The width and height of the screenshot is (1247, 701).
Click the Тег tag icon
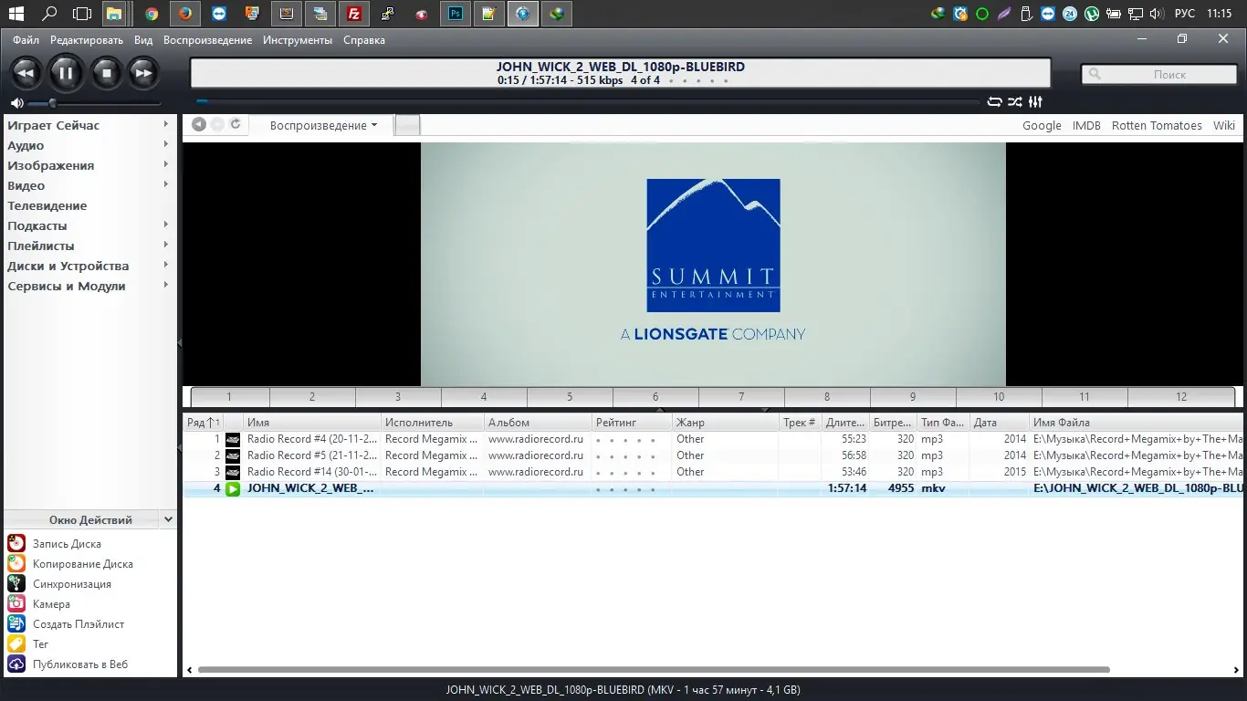(16, 643)
